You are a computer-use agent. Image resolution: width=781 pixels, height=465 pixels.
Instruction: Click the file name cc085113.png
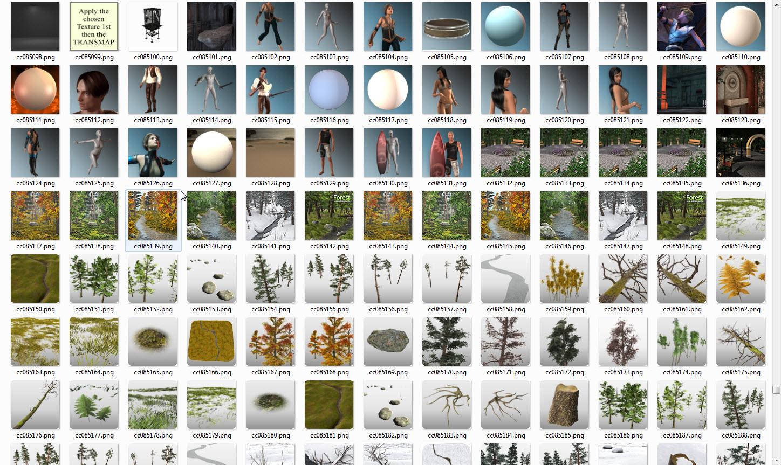[153, 120]
